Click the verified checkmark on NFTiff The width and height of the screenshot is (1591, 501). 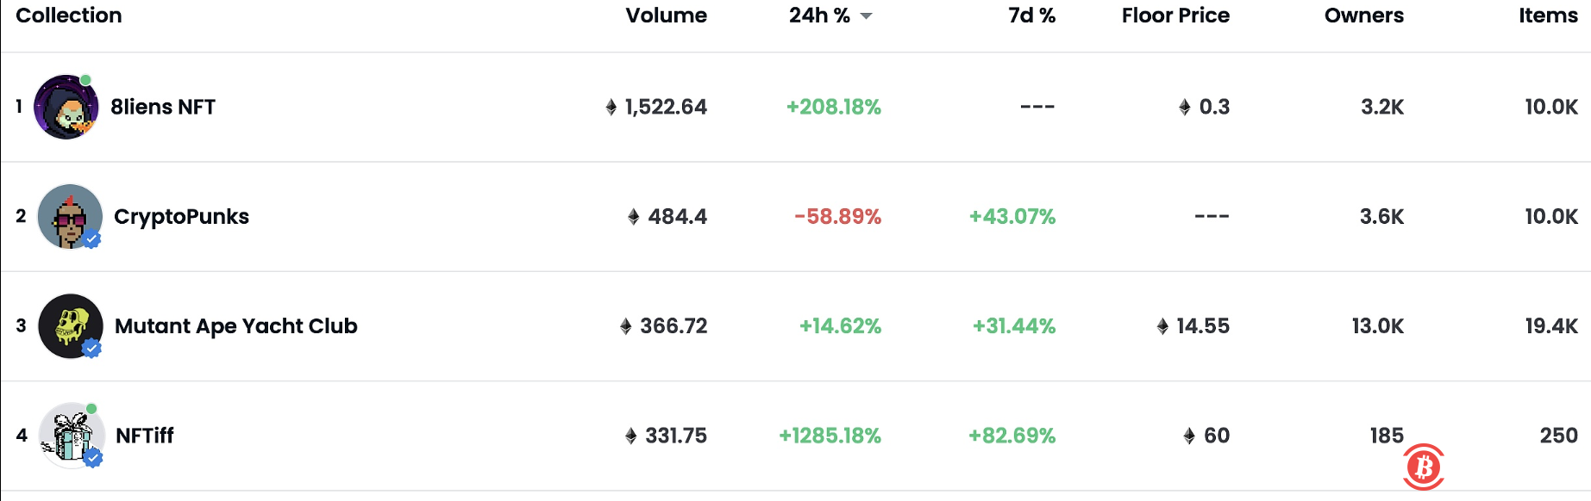93,458
